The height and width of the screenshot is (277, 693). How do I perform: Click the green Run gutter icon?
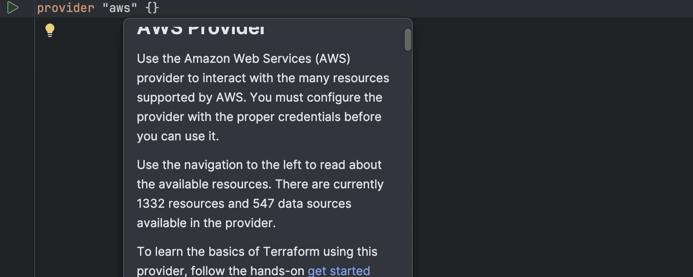point(12,8)
